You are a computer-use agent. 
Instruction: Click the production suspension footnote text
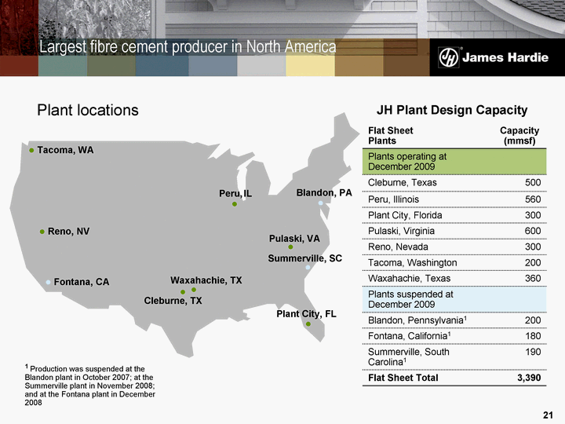pos(90,385)
